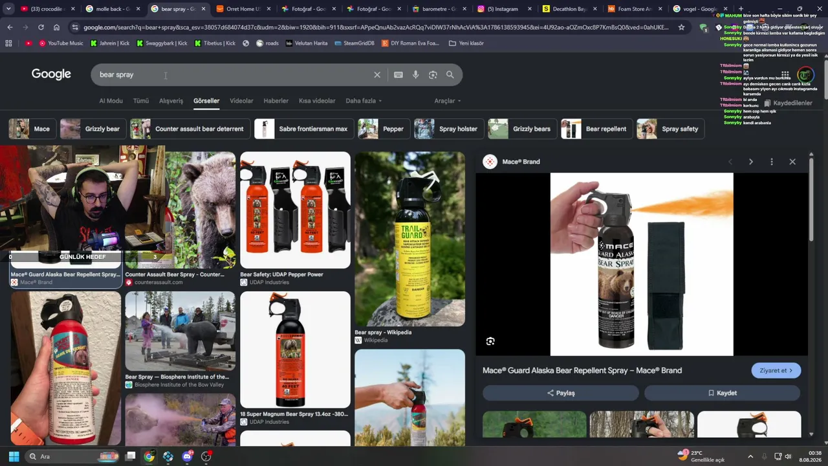Click the Kaydet save button

tap(722, 393)
